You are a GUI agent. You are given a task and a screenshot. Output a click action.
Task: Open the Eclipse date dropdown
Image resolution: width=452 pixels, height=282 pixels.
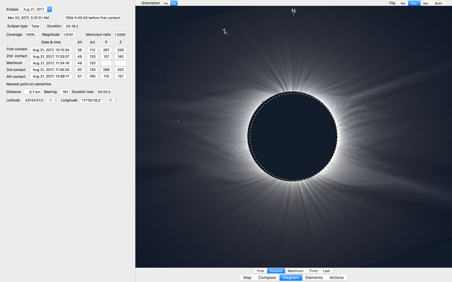pyautogui.click(x=37, y=10)
